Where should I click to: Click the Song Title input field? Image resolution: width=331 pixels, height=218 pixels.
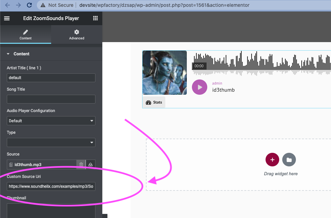51,99
